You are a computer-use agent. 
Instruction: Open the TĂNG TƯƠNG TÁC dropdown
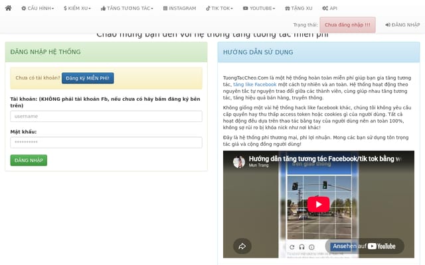click(127, 9)
